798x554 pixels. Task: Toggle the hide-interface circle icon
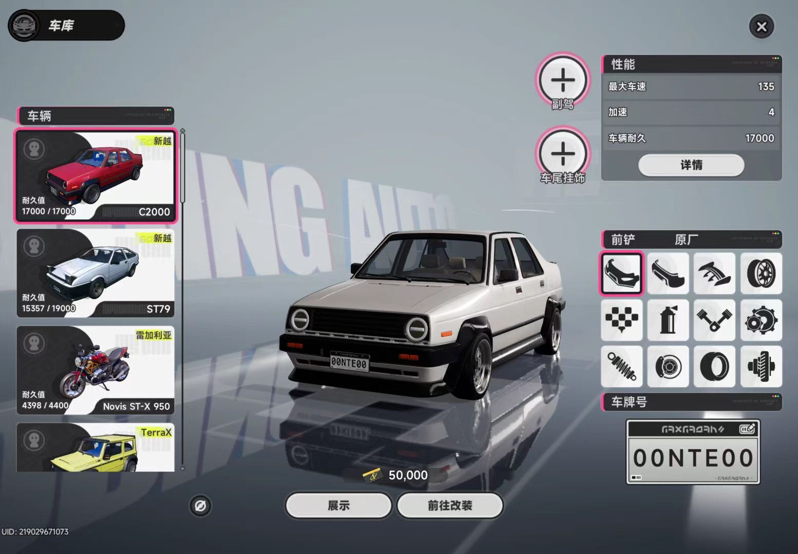point(200,506)
